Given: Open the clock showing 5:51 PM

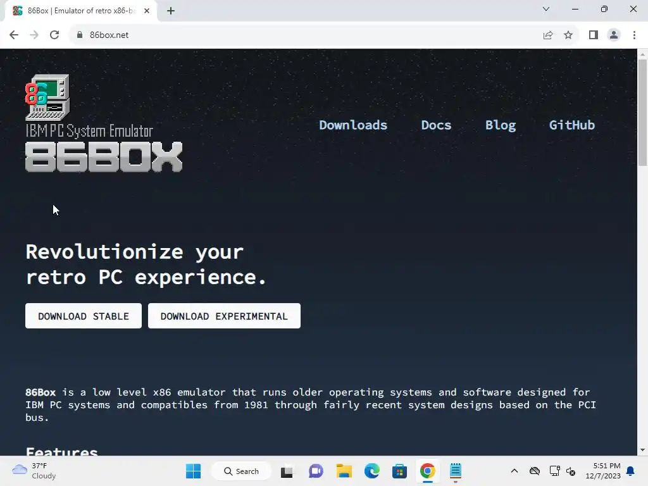Looking at the screenshot, I should coord(602,471).
